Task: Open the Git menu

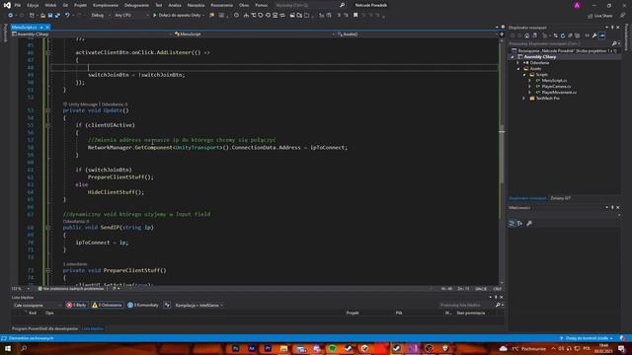Action: pos(65,5)
